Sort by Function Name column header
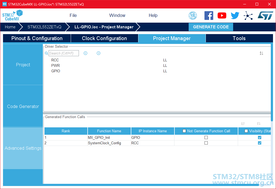This screenshot has height=189, width=276. click(109, 131)
